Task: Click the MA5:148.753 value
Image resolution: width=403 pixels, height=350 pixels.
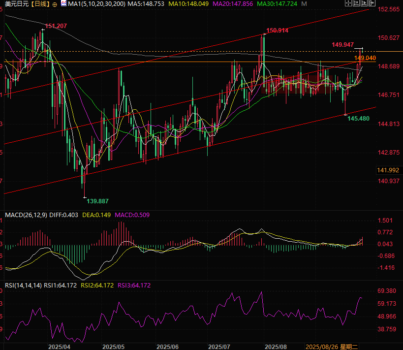Action: pos(146,4)
